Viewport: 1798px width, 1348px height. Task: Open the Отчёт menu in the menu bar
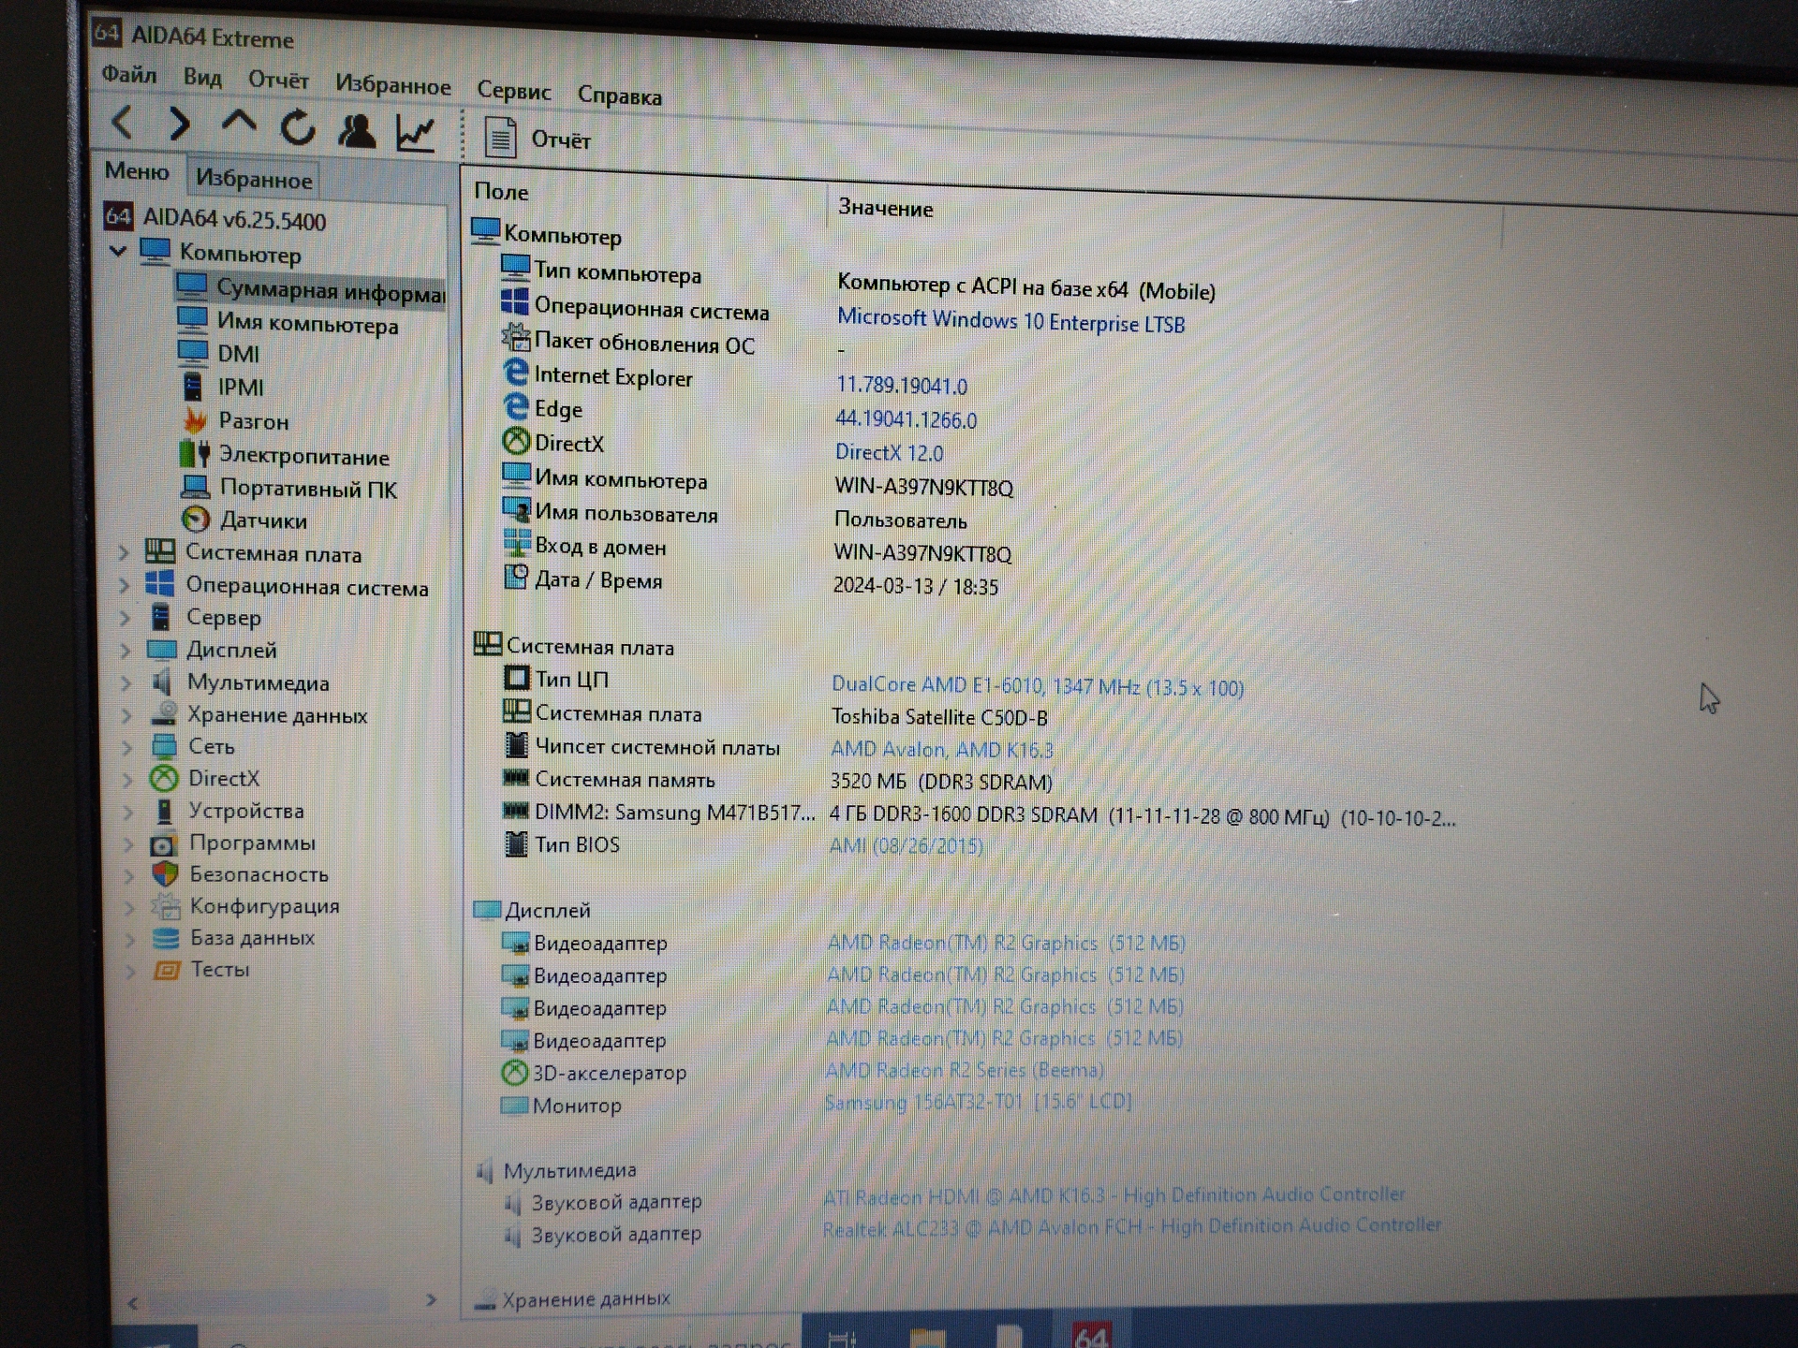[278, 81]
